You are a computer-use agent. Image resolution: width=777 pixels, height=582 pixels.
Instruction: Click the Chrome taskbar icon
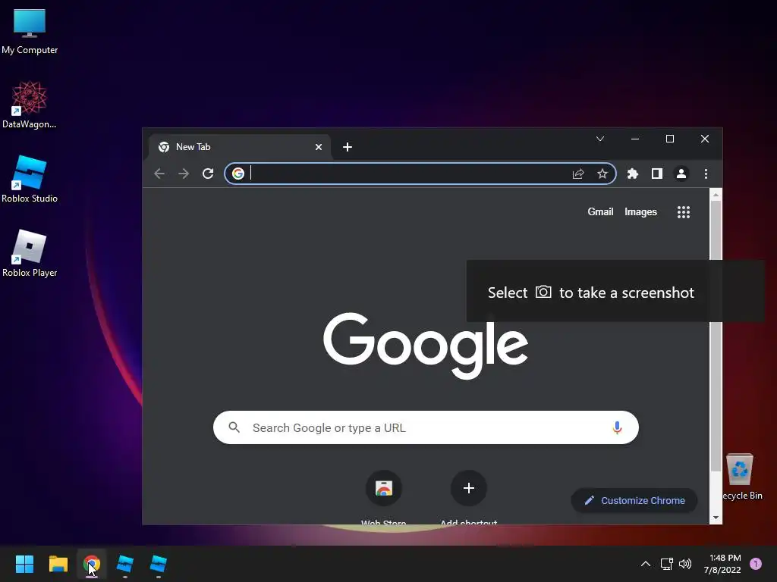tap(92, 564)
